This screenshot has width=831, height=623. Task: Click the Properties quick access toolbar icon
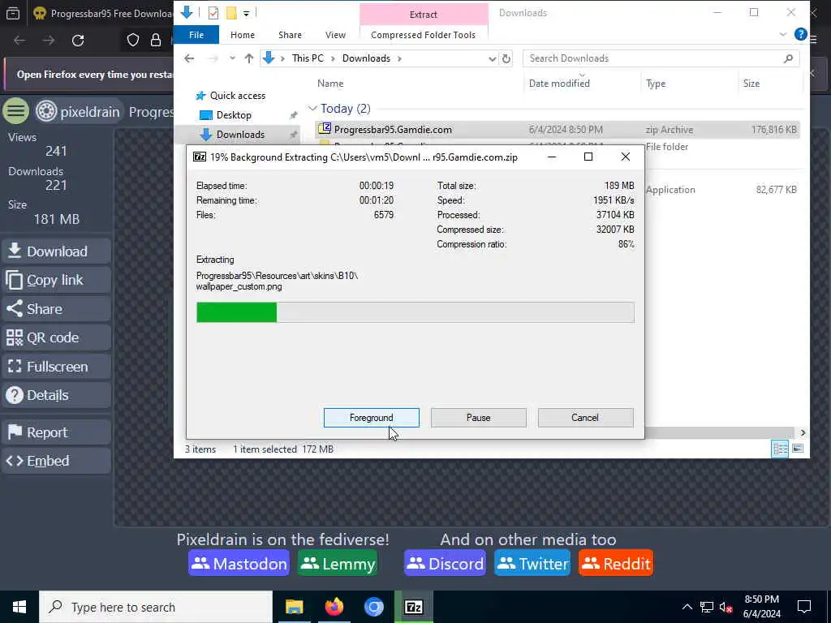(x=213, y=13)
